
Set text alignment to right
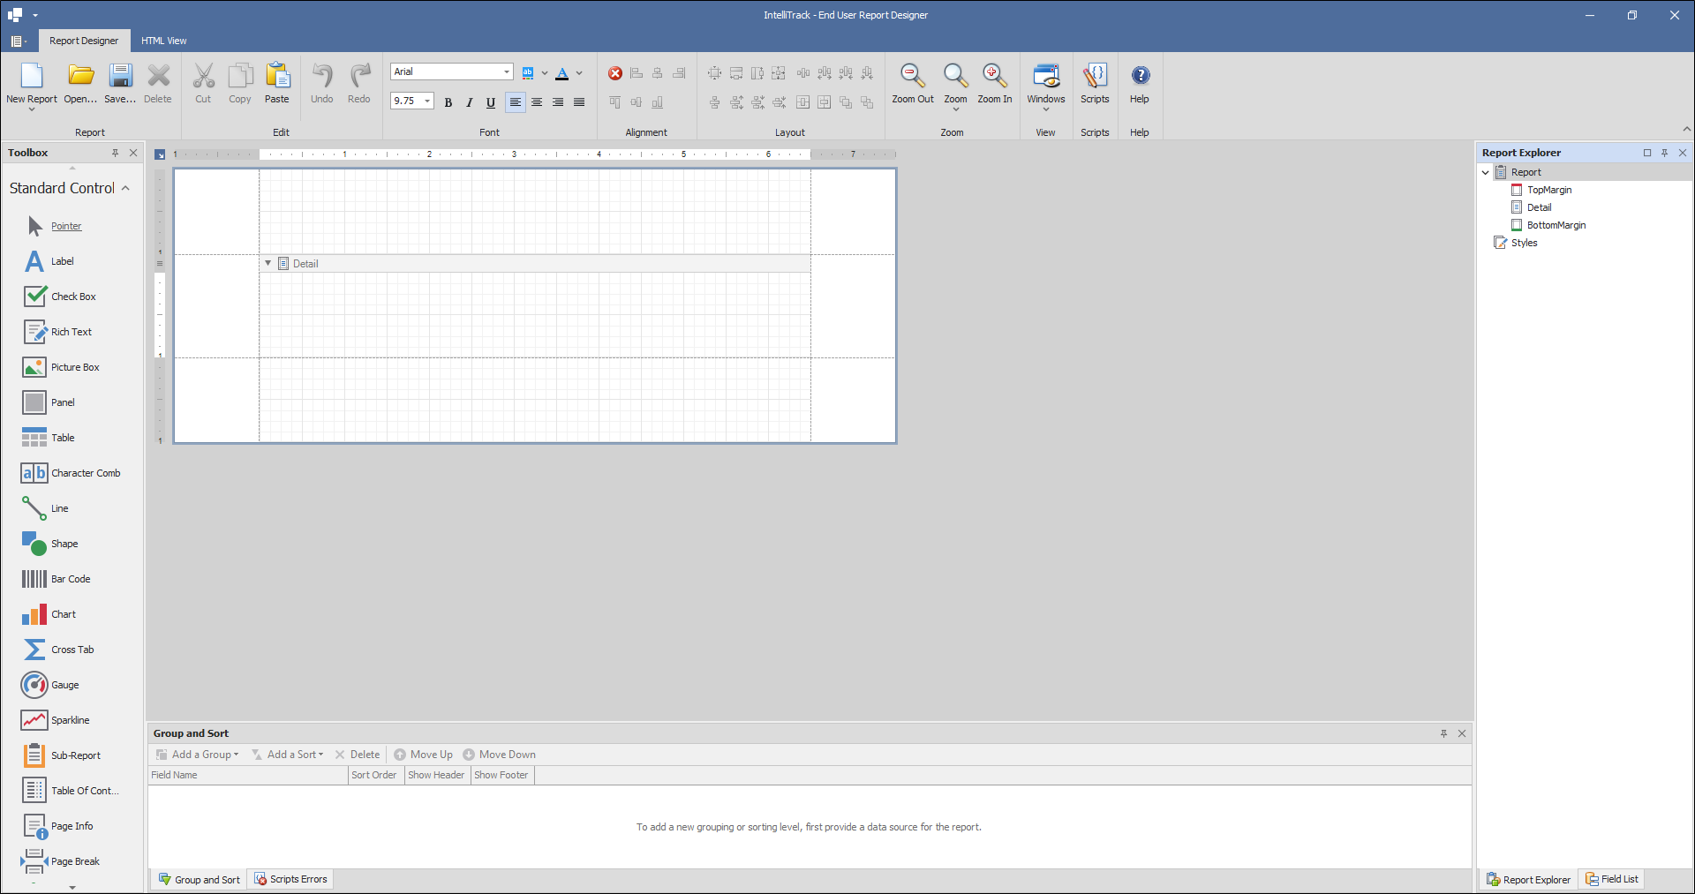coord(558,102)
